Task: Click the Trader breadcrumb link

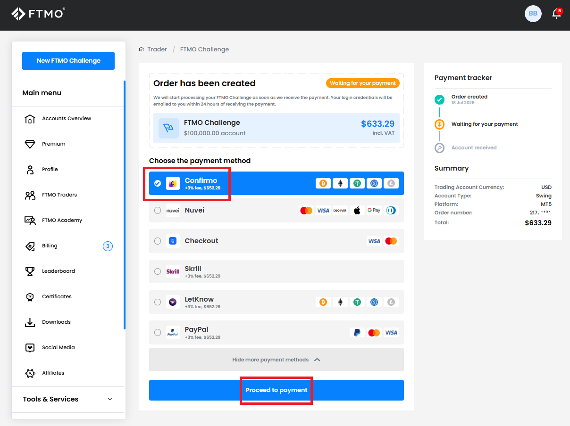Action: [157, 49]
